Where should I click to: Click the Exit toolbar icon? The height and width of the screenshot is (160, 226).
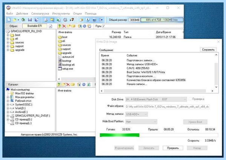point(101,20)
